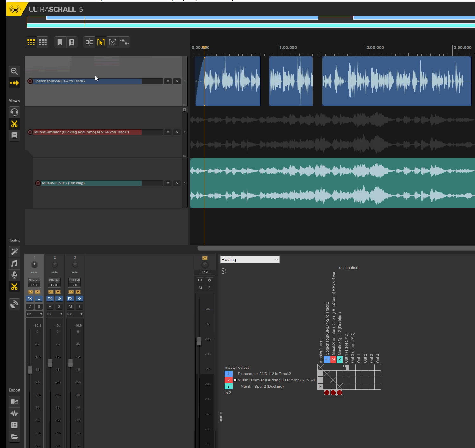This screenshot has width=475, height=448.
Task: Solo mixer channel 3
Action: (80, 307)
